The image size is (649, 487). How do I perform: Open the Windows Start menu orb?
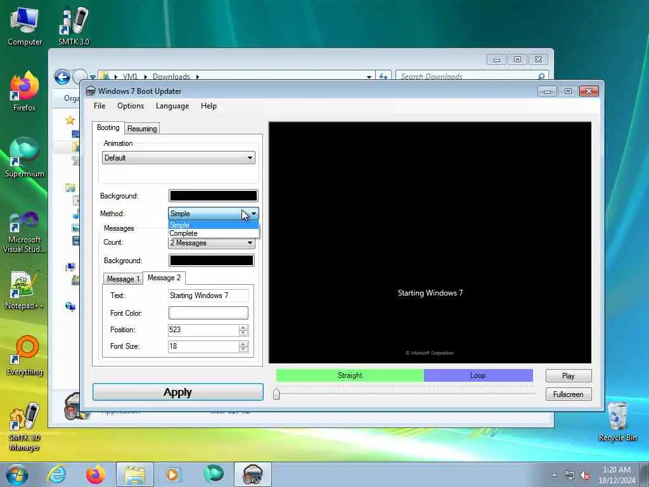click(x=16, y=474)
